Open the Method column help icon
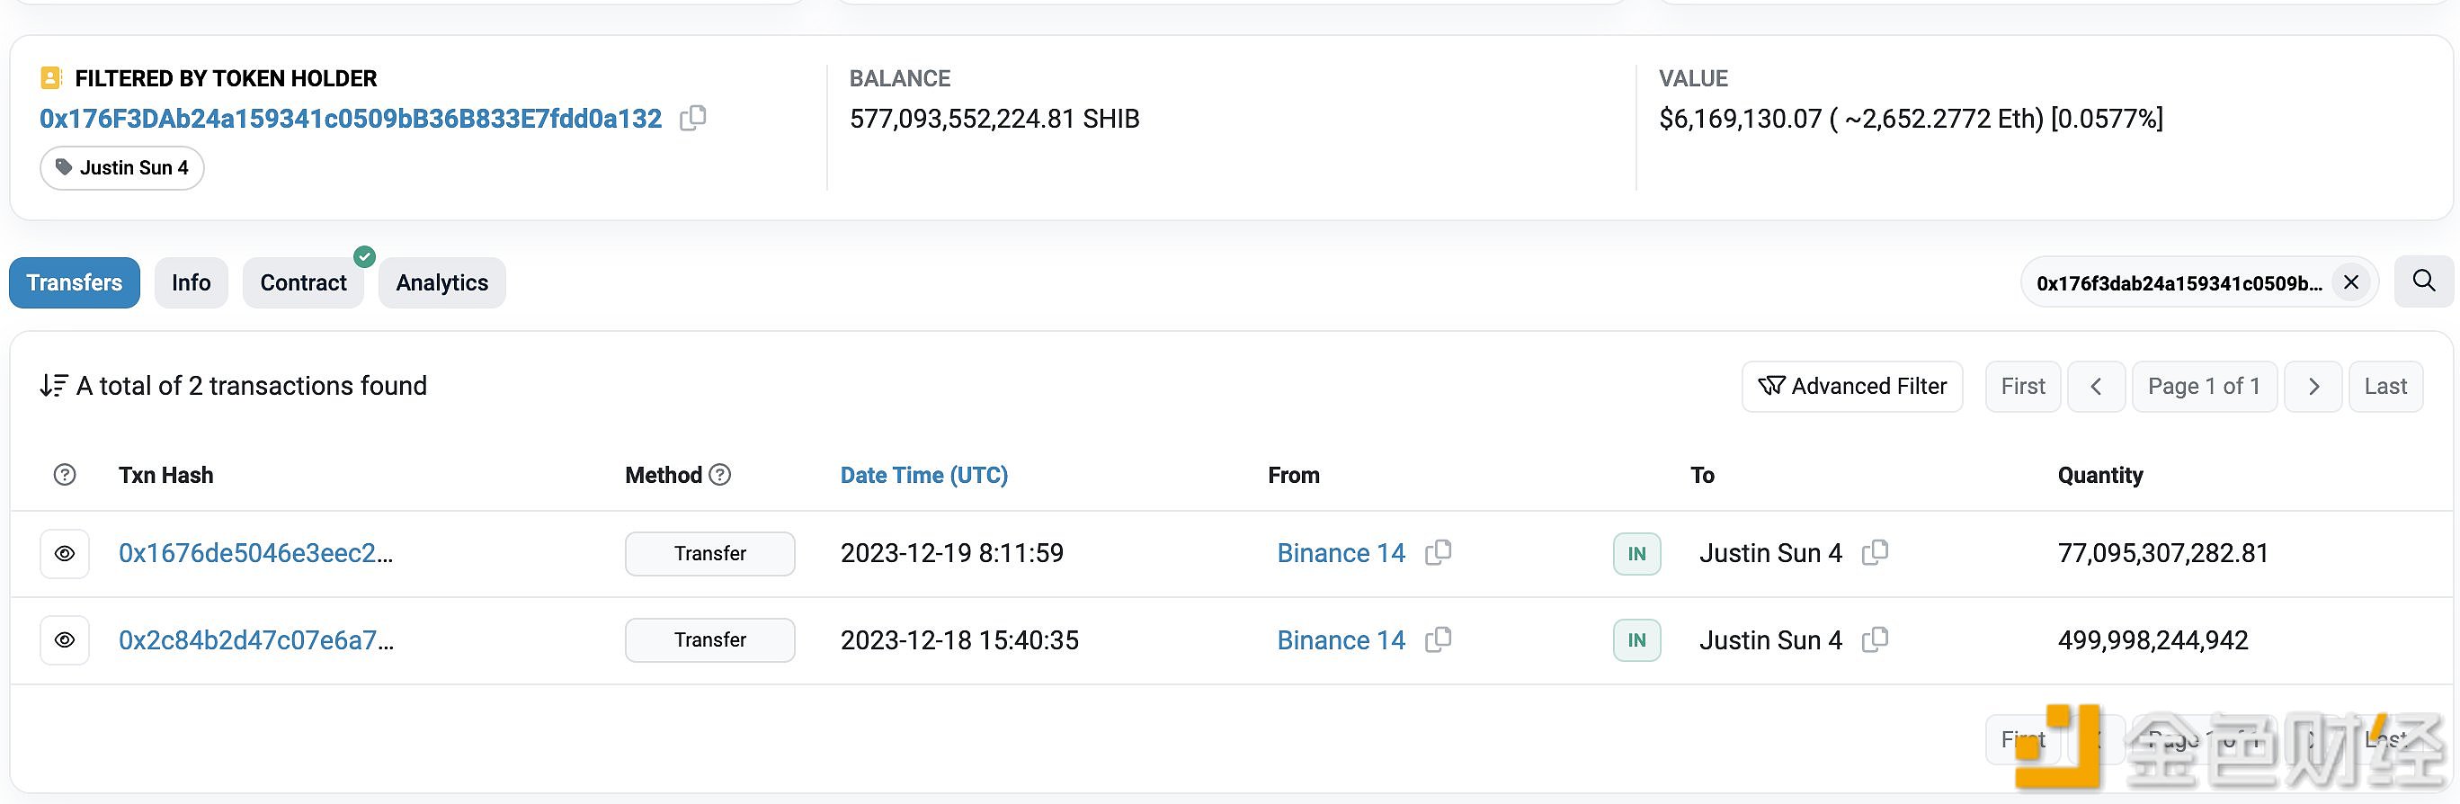Screen dimensions: 2460x804 pos(721,475)
